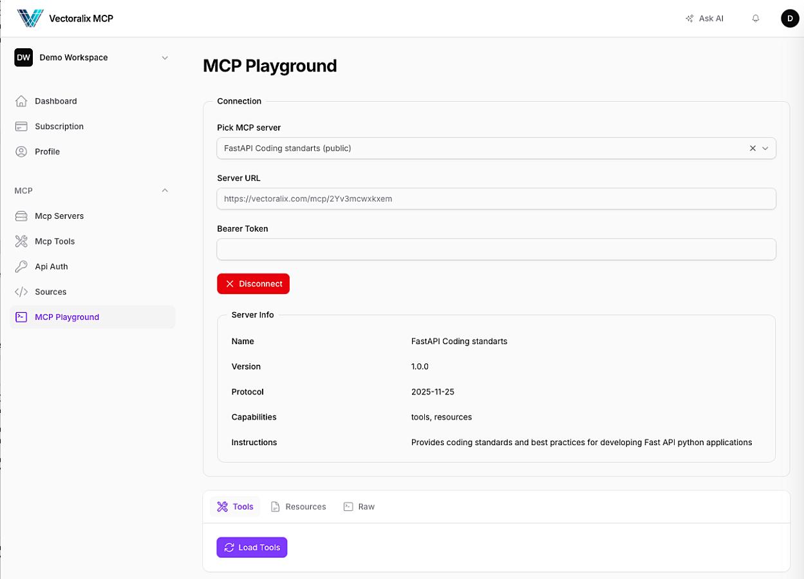Image resolution: width=804 pixels, height=579 pixels.
Task: Open the FastAPI Coding standarts server combo box
Action: 496,148
